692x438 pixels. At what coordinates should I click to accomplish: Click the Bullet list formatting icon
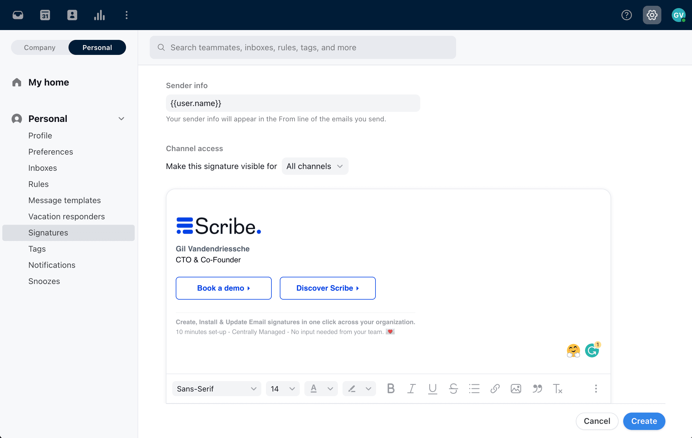tap(474, 389)
